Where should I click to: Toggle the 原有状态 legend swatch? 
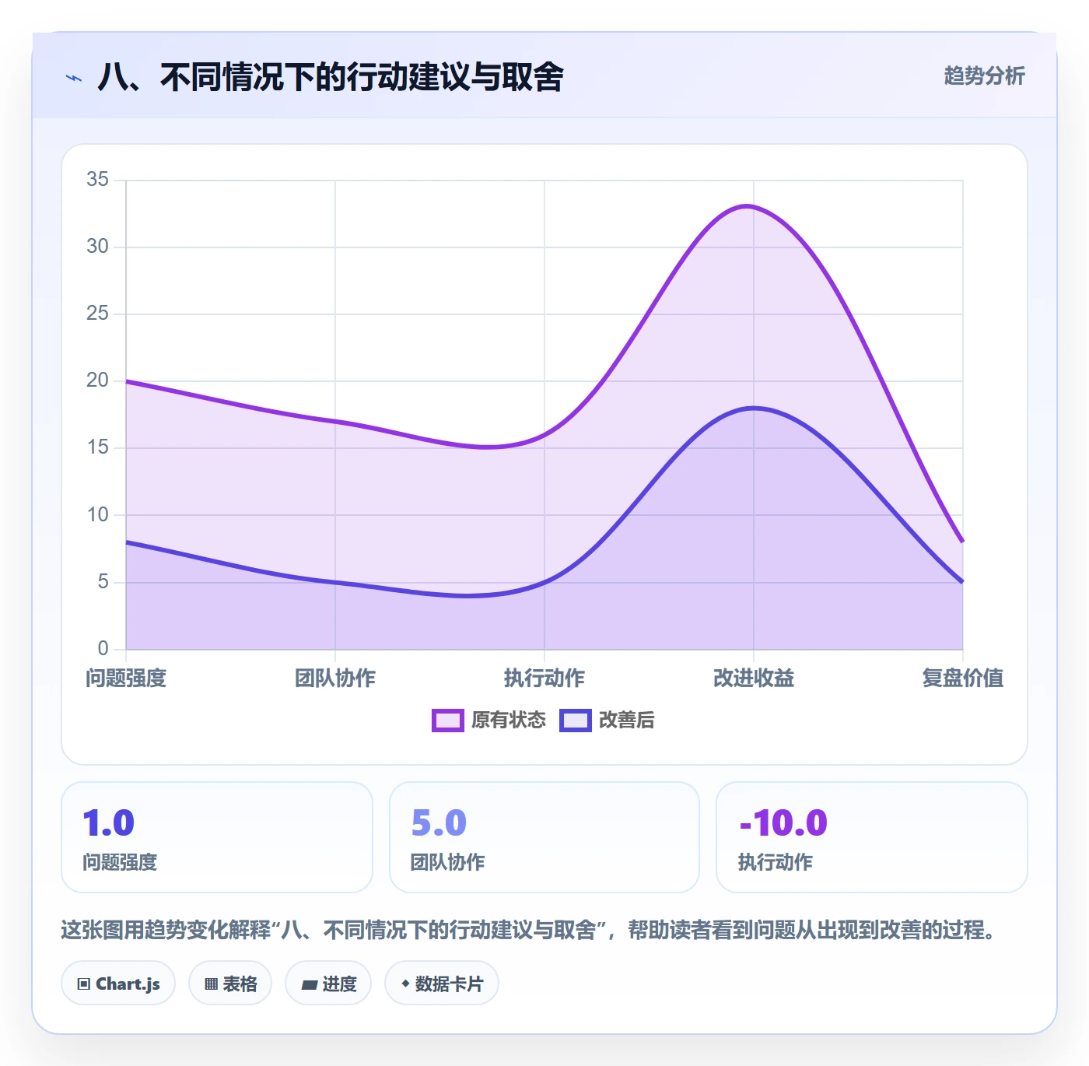click(447, 721)
